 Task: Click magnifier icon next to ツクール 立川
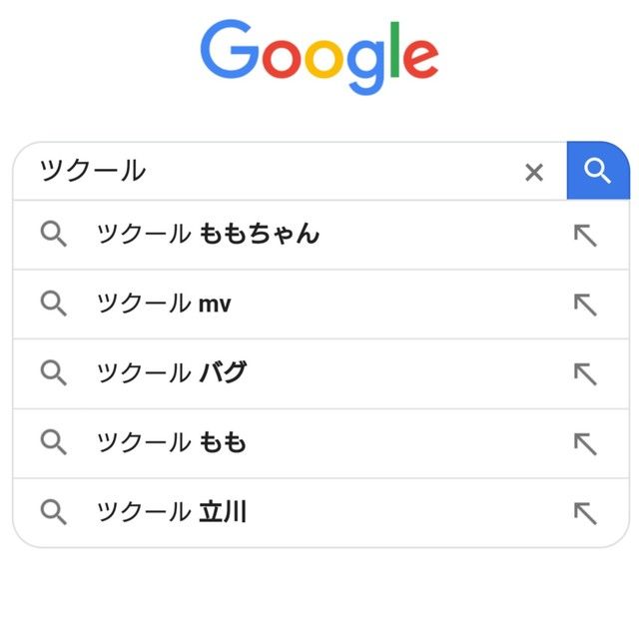[x=54, y=512]
